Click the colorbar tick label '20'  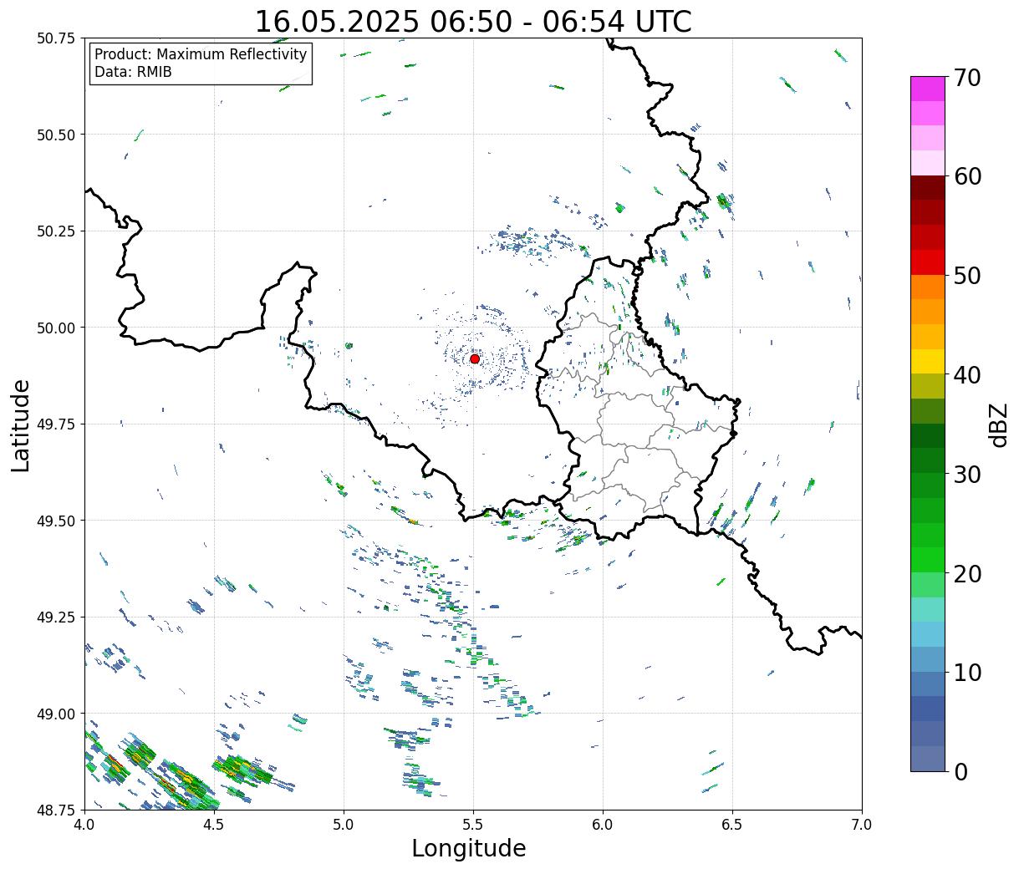(x=966, y=573)
